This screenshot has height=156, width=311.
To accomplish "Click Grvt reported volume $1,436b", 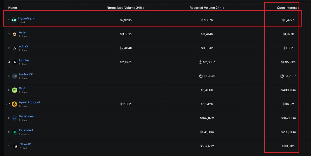I will click(x=207, y=90).
